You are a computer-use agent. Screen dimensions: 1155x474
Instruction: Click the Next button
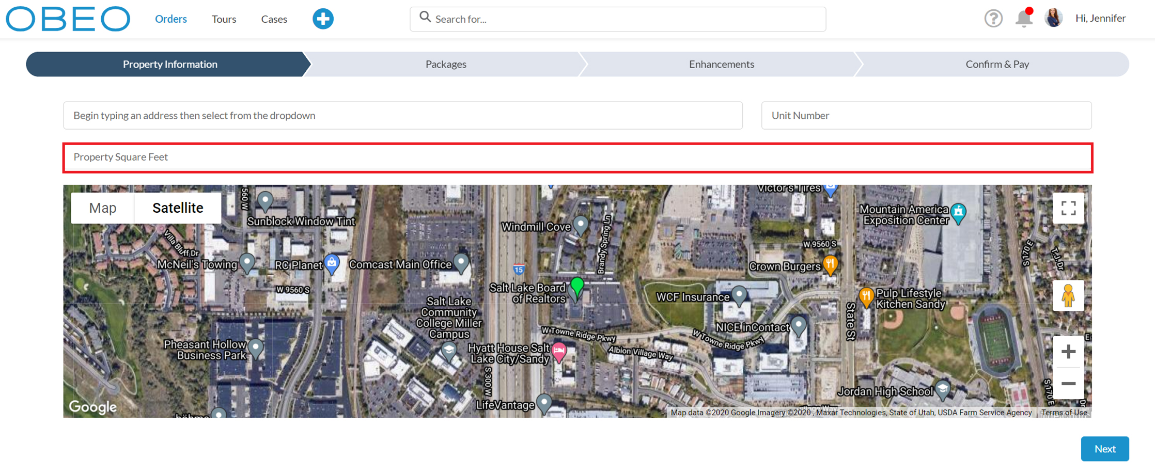click(1105, 449)
